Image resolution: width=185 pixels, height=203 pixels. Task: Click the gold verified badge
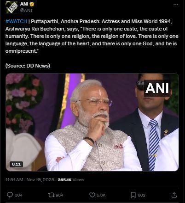point(32,4)
